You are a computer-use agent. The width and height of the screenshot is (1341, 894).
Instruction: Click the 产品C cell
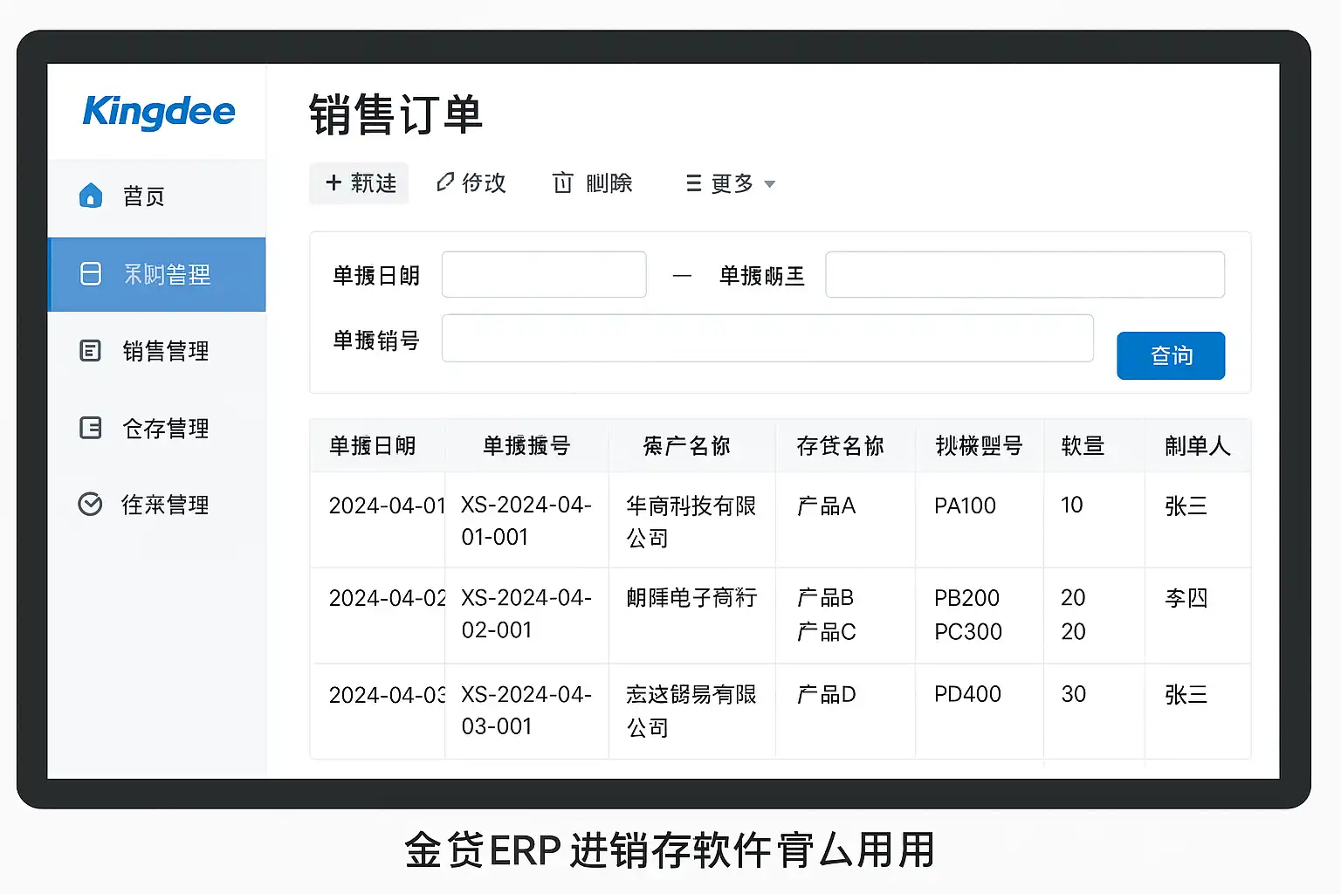(x=826, y=631)
